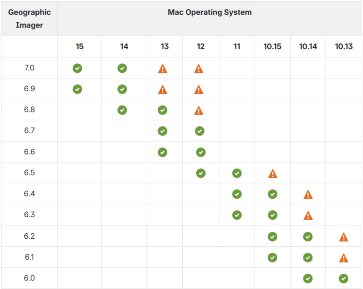The image size is (363, 289).
Task: Click the green check for 6.0 on macOS 10.14
Action: [x=308, y=278]
